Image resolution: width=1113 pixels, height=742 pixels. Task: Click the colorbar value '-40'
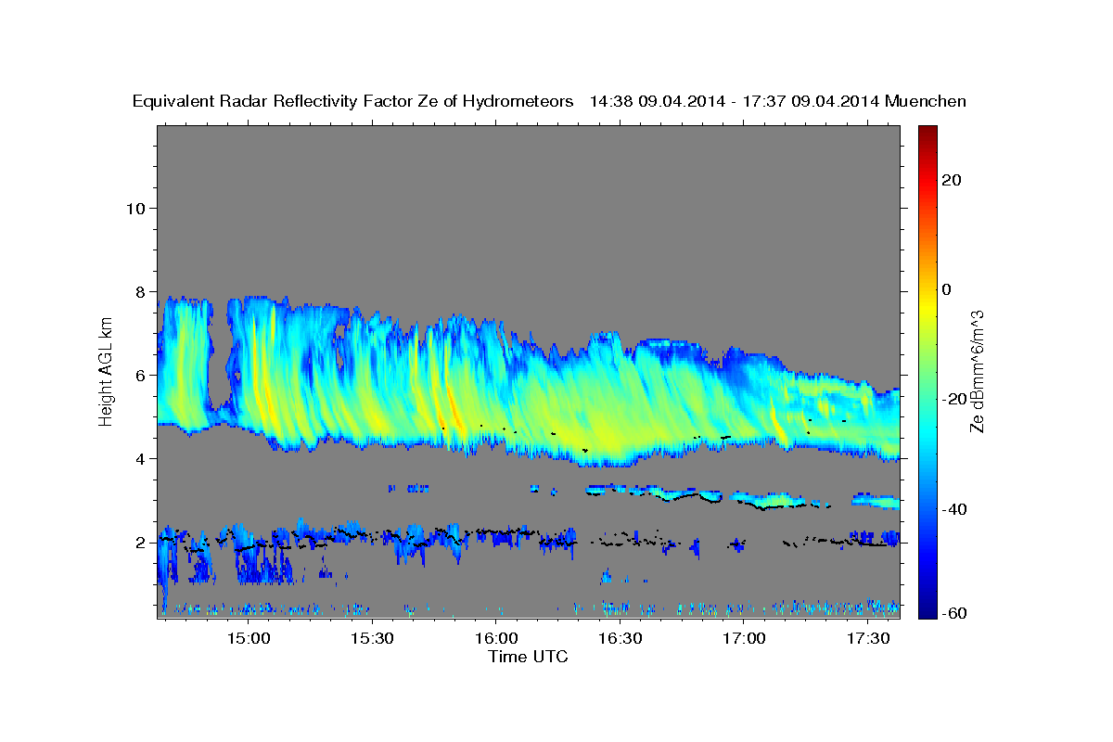pos(953,509)
